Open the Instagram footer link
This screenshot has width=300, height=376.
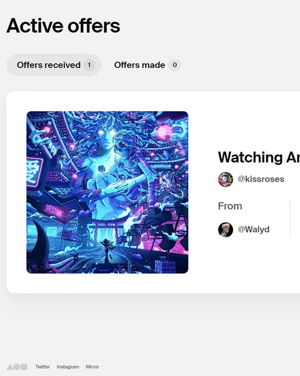(x=68, y=367)
